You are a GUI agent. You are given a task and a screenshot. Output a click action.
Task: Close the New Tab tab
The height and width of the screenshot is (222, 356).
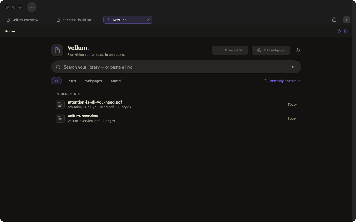(x=148, y=20)
